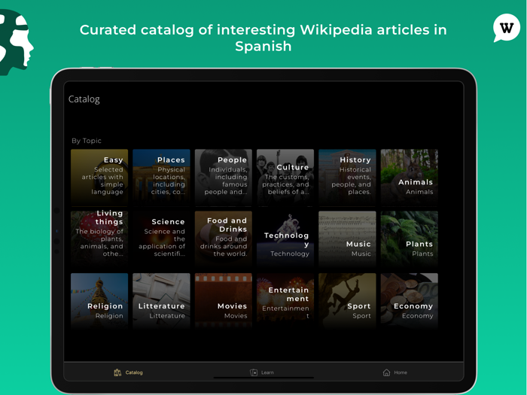Open the Music topic card

click(x=347, y=239)
